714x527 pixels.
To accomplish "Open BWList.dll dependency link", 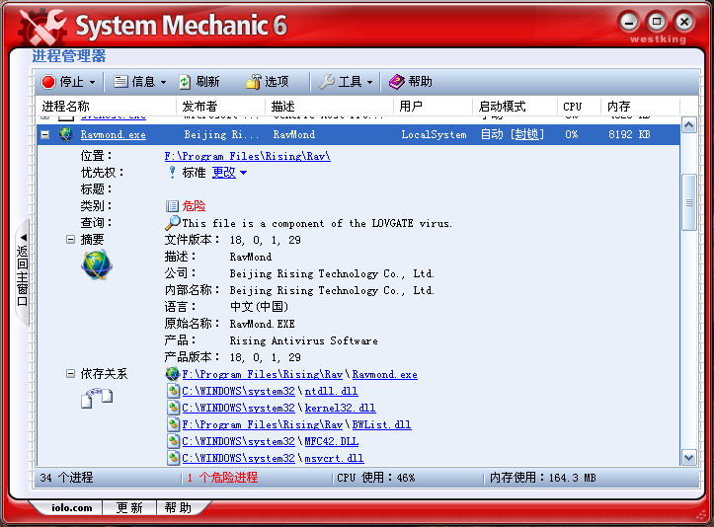I will point(381,424).
